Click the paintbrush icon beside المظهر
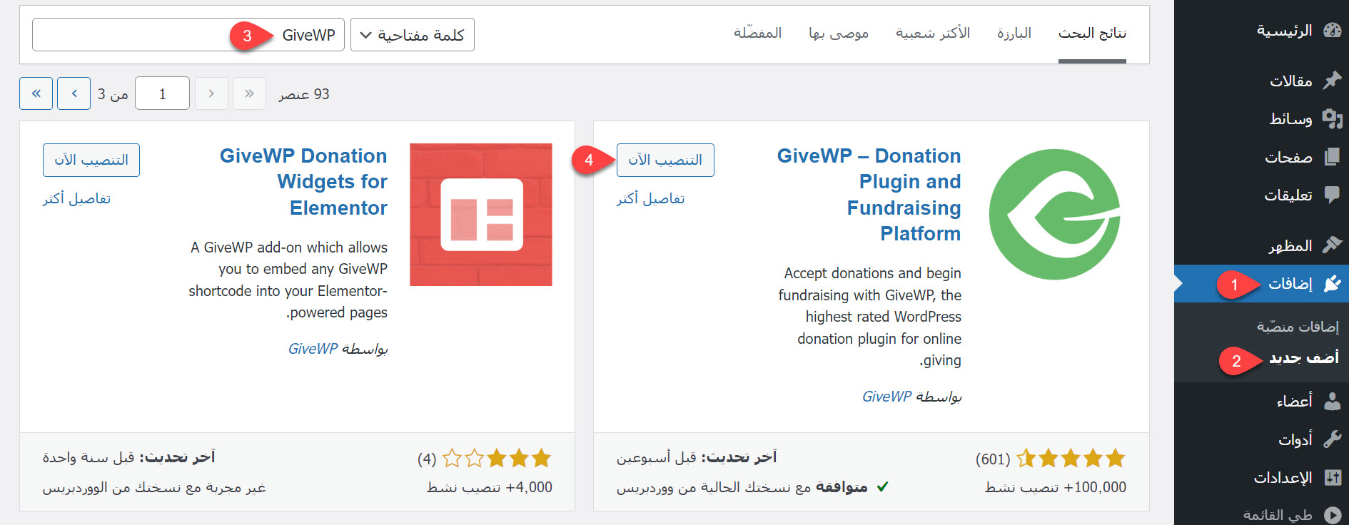The height and width of the screenshot is (525, 1349). [x=1332, y=245]
